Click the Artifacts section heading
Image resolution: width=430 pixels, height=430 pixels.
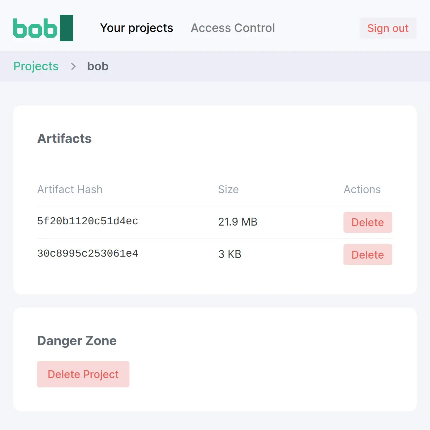click(64, 139)
